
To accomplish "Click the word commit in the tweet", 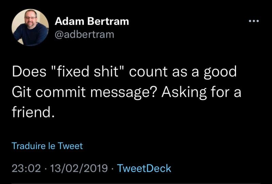I will [61, 92].
